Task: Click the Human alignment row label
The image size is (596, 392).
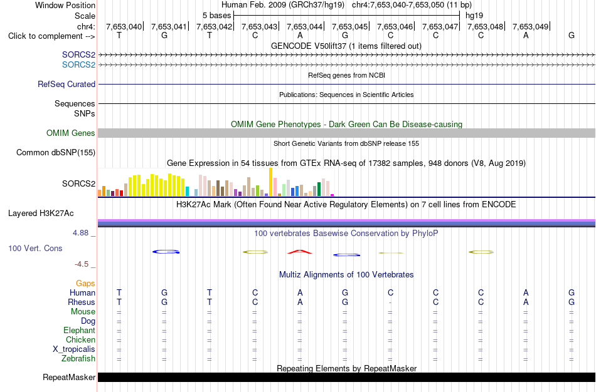Action: pyautogui.click(x=82, y=292)
